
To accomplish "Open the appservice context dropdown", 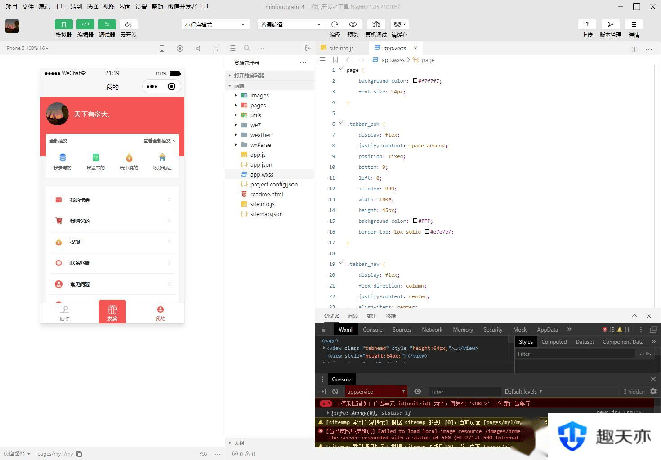I will pyautogui.click(x=376, y=391).
